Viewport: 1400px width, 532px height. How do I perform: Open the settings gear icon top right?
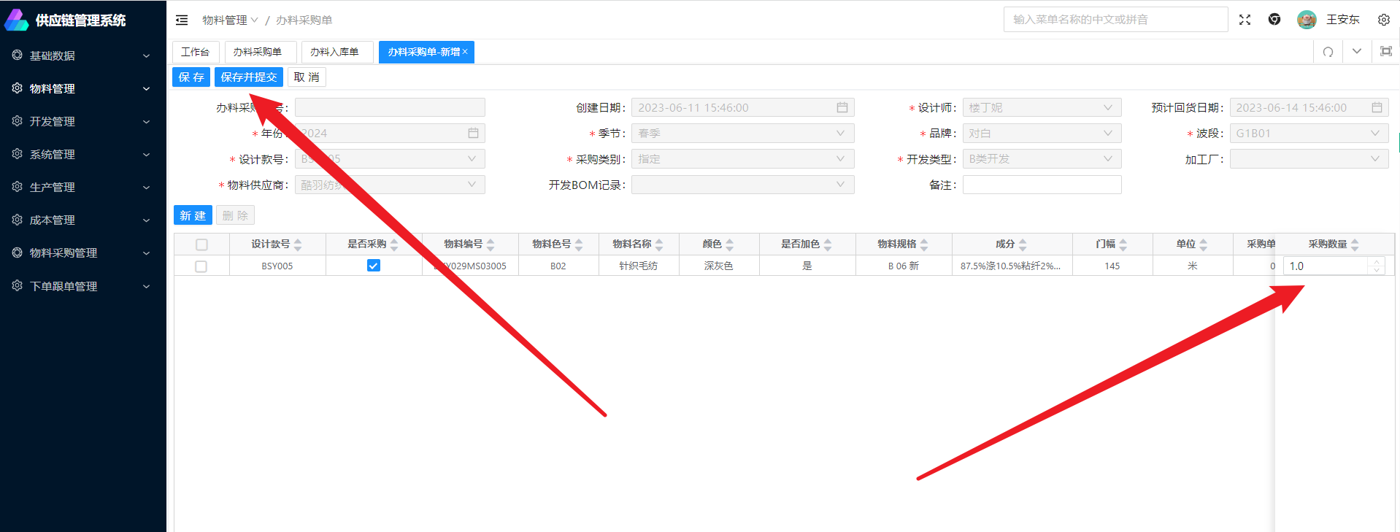tap(1383, 20)
